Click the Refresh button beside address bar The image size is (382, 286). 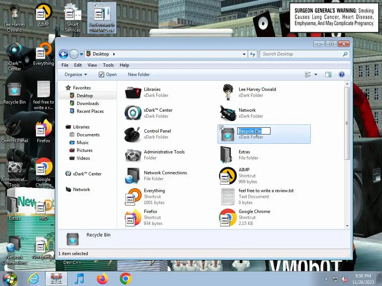coord(253,54)
